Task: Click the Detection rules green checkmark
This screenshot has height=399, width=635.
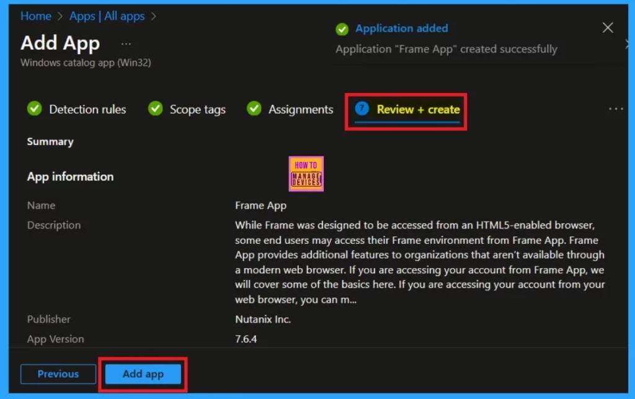Action: click(35, 108)
